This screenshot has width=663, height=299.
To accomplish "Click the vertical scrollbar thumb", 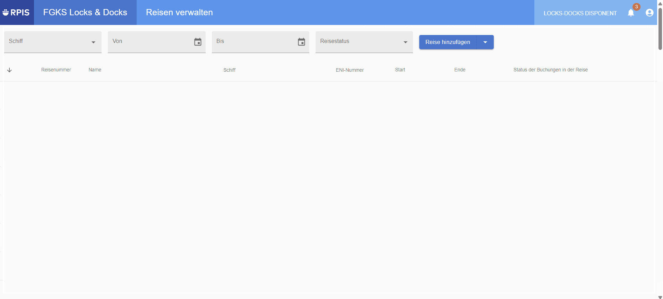I will point(660,28).
